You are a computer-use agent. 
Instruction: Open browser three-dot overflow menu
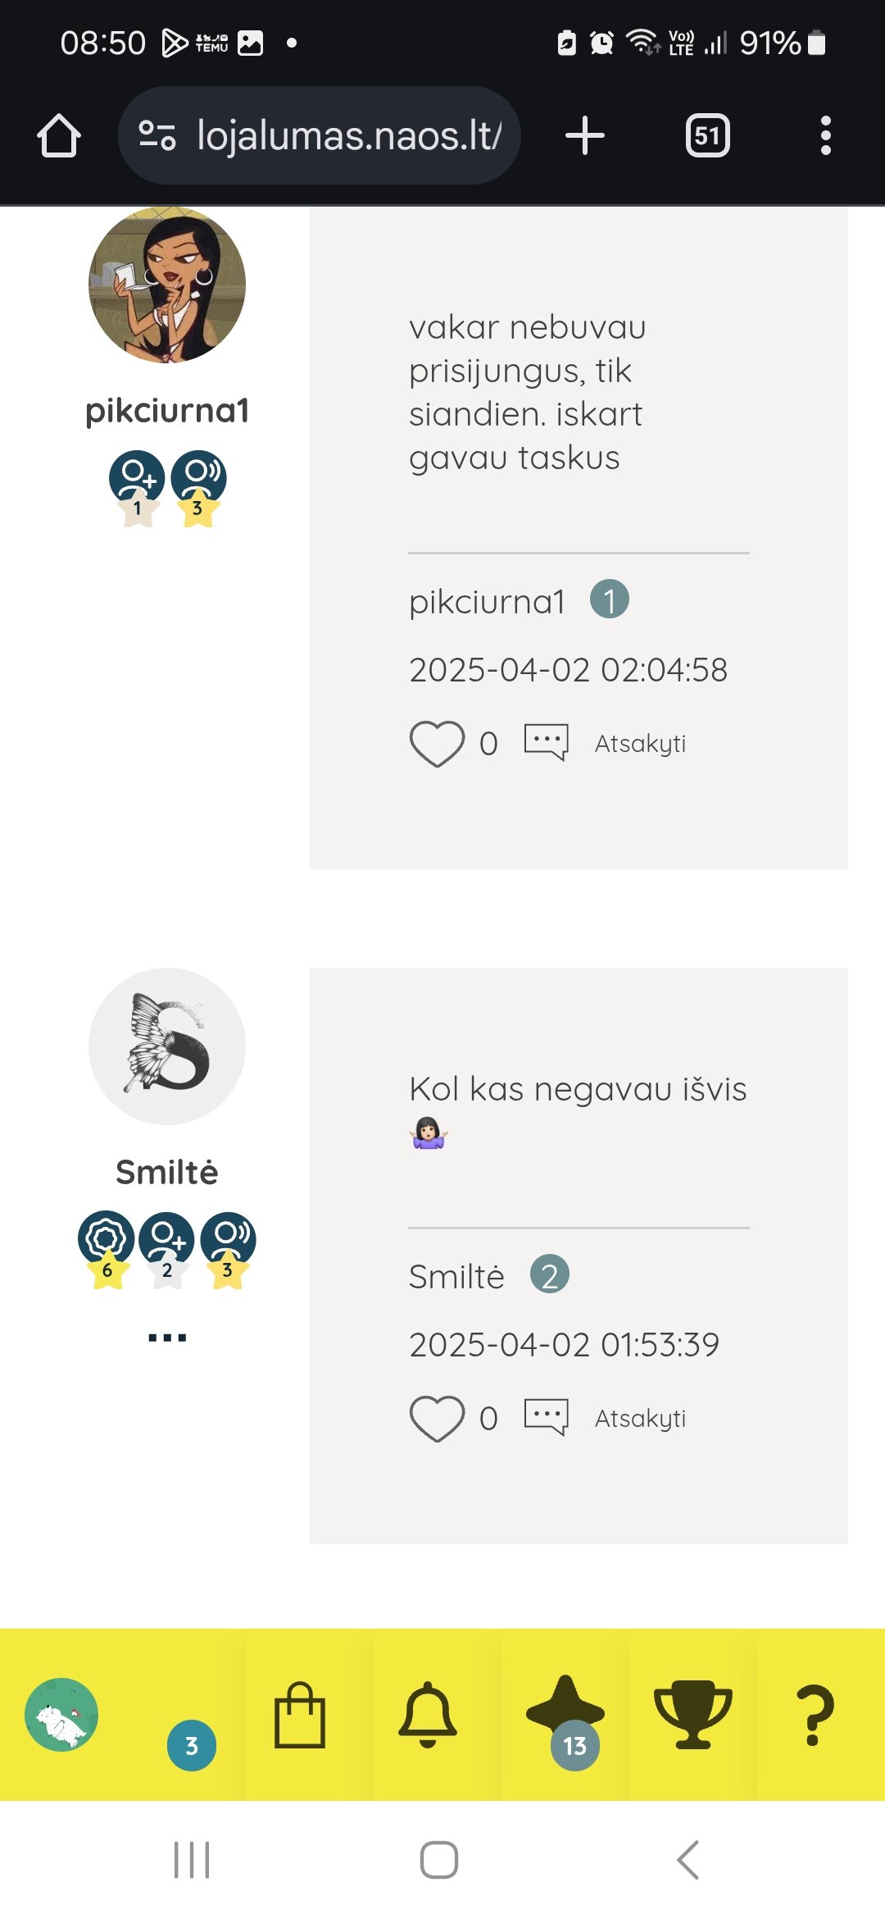pyautogui.click(x=825, y=135)
